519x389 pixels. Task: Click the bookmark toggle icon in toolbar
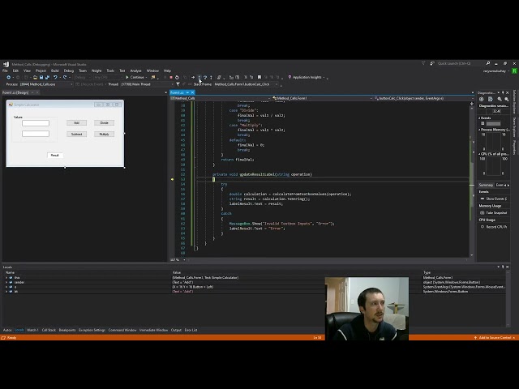pos(259,78)
